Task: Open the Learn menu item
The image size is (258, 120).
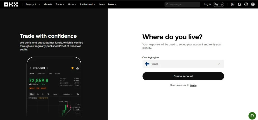Action: (102, 4)
